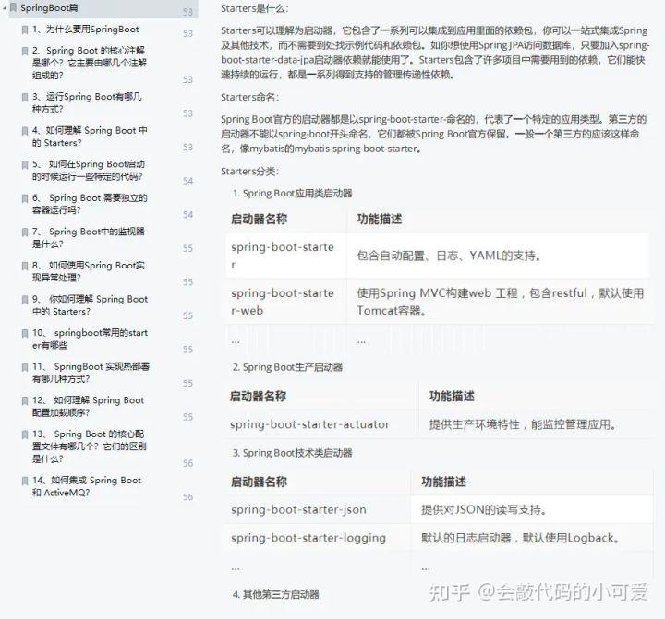Click list item 1. Spring Boot应用类启动器

(x=292, y=193)
